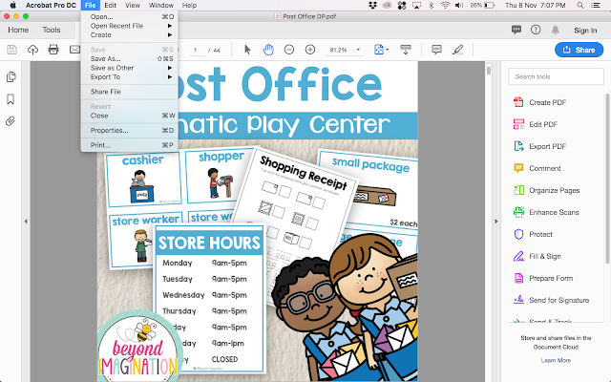The image size is (611, 382).
Task: Choose Properties... from File menu
Action: click(x=130, y=131)
